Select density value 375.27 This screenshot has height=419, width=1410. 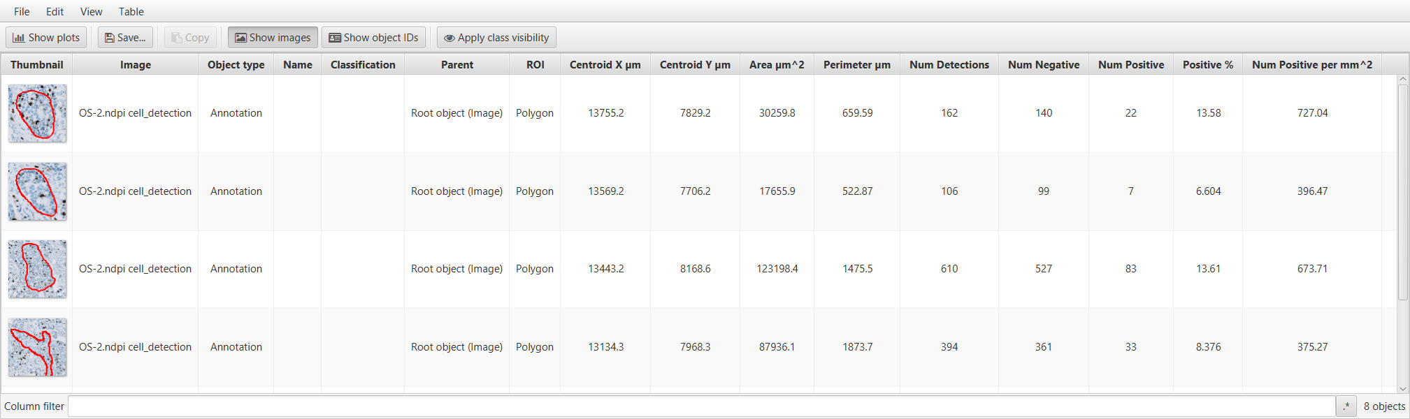tap(1313, 347)
